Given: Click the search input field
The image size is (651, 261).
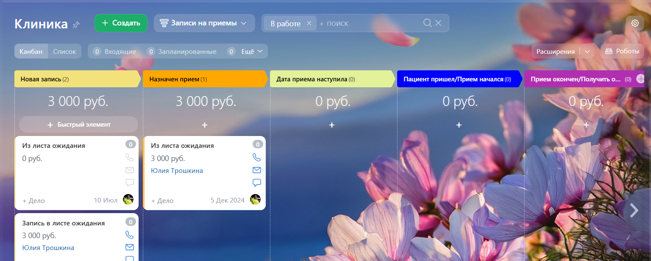Looking at the screenshot, I should click(369, 23).
